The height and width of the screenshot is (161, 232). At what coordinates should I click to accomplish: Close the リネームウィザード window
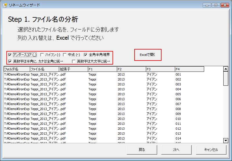[x=225, y=5]
